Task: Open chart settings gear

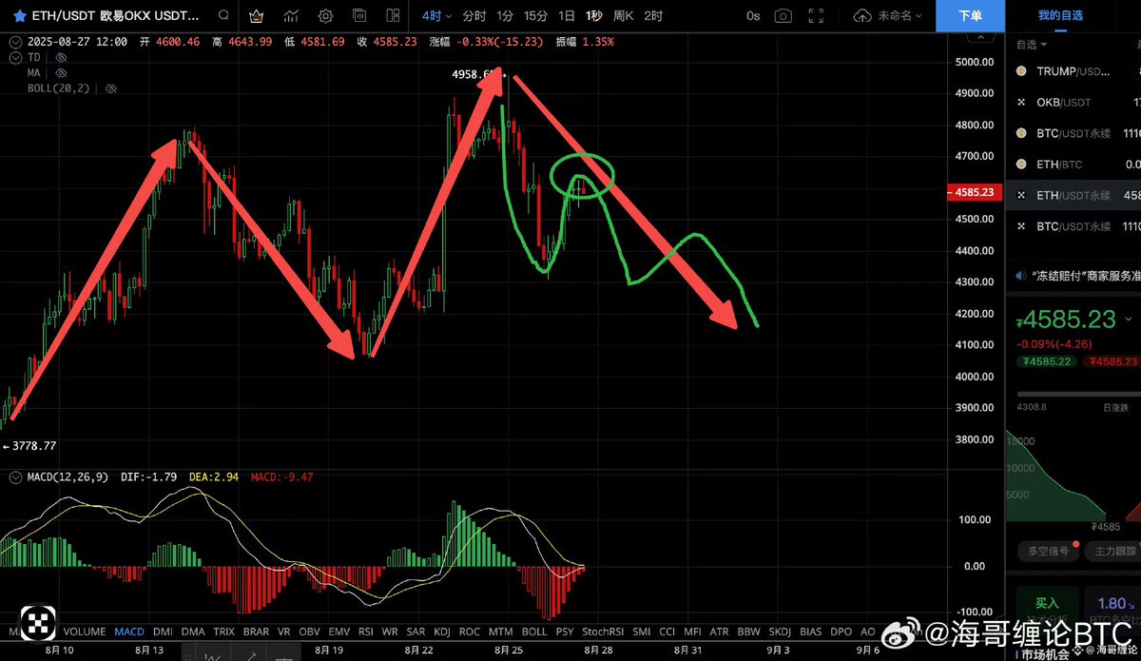Action: pyautogui.click(x=325, y=16)
